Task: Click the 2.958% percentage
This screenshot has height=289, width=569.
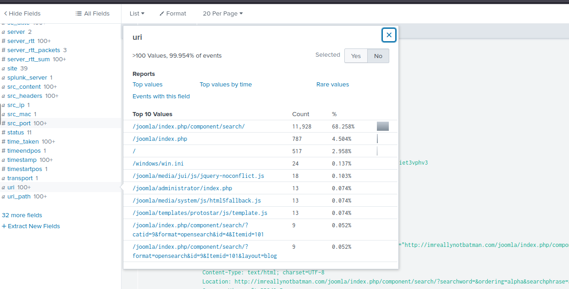Action: (x=342, y=151)
